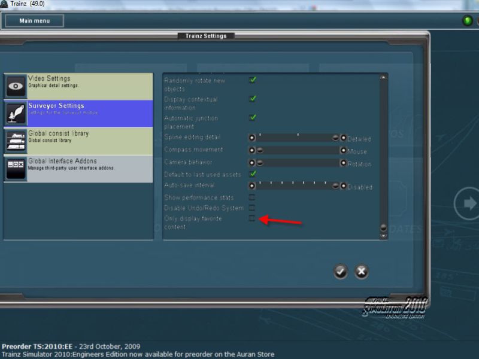Screen dimensions: 479x359
Task: Click the eye icon for Video Settings
Action: (16, 86)
